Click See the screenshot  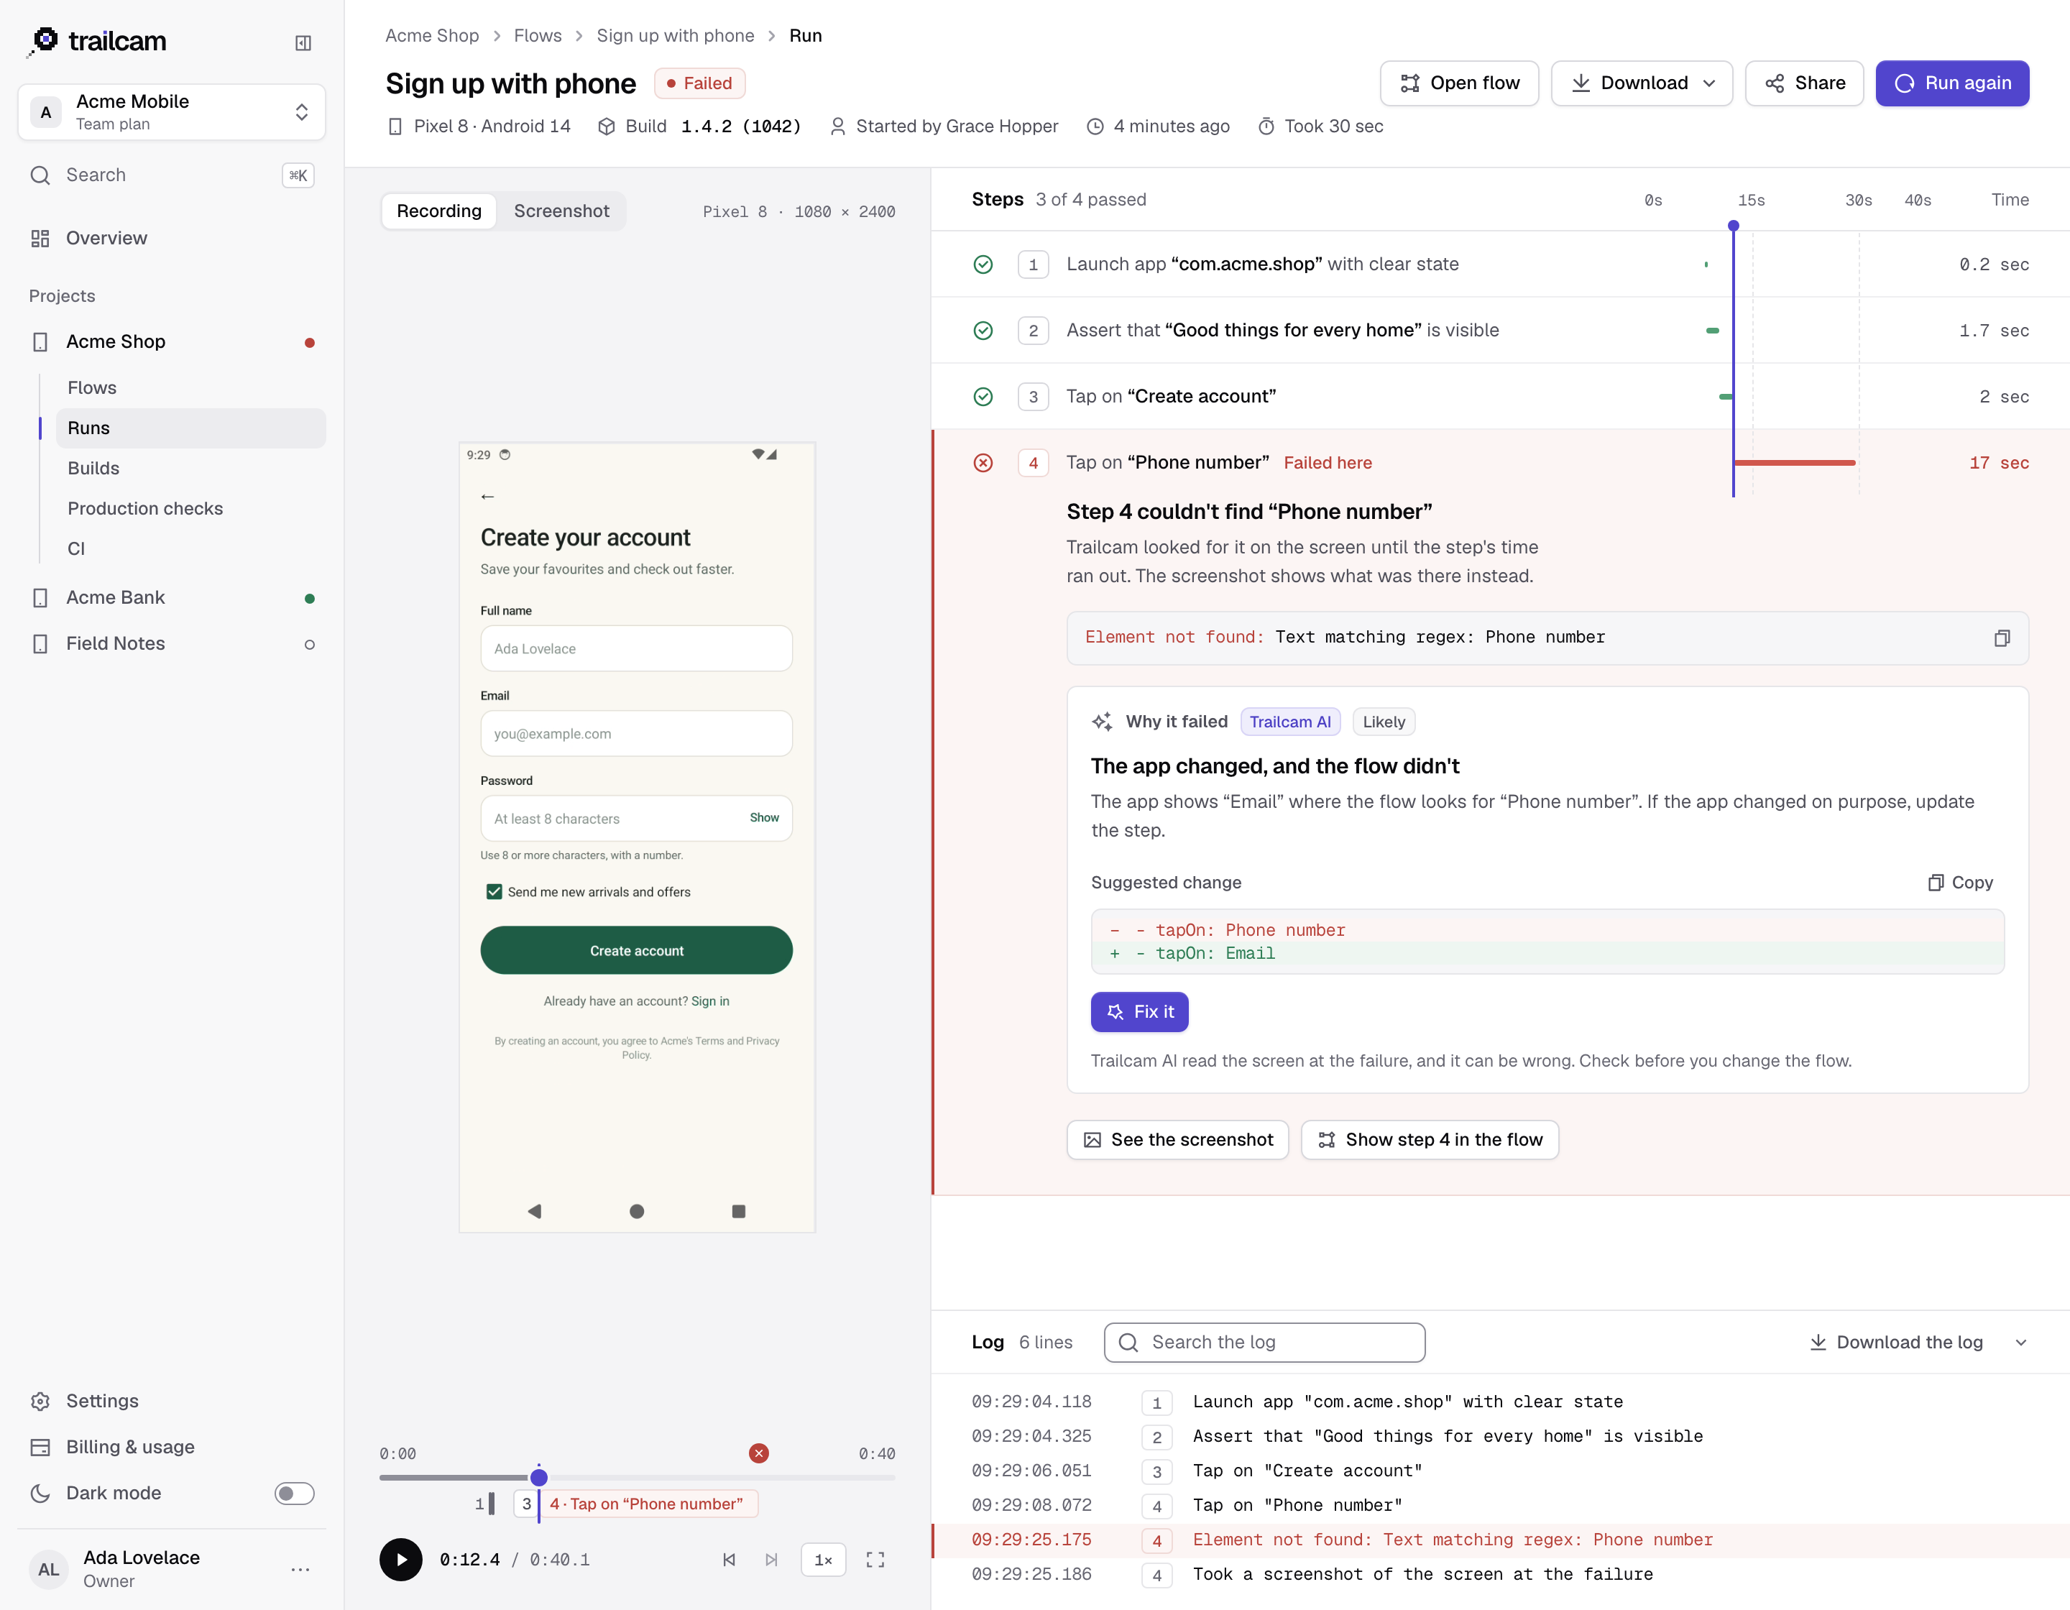coord(1177,1140)
